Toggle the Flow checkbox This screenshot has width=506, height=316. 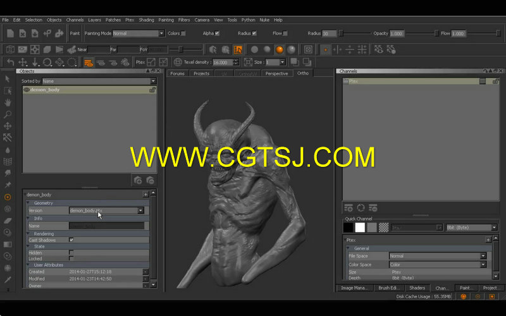[x=285, y=33]
